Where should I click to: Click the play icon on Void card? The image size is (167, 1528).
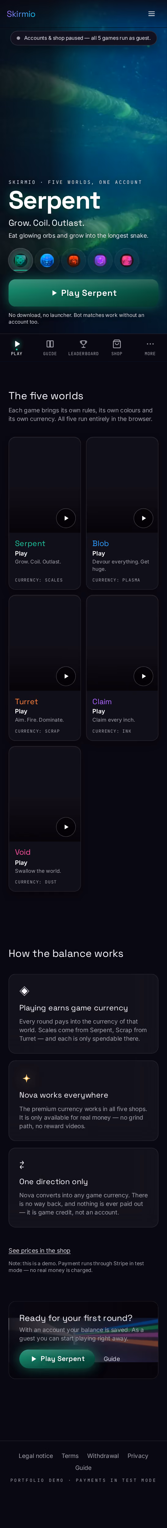(66, 827)
